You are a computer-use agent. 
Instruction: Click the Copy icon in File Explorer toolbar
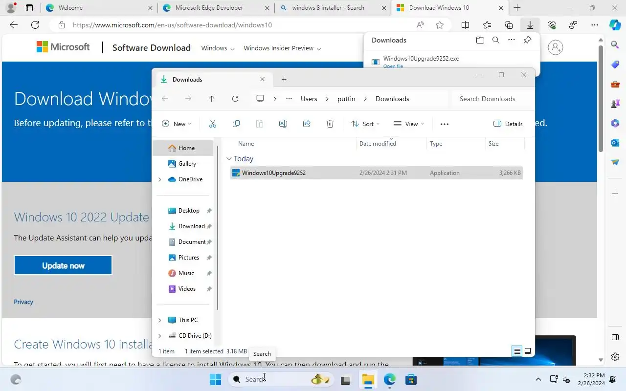[x=236, y=124]
